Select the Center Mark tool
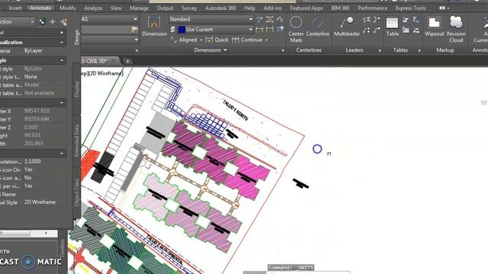This screenshot has width=488, height=274. 296,29
